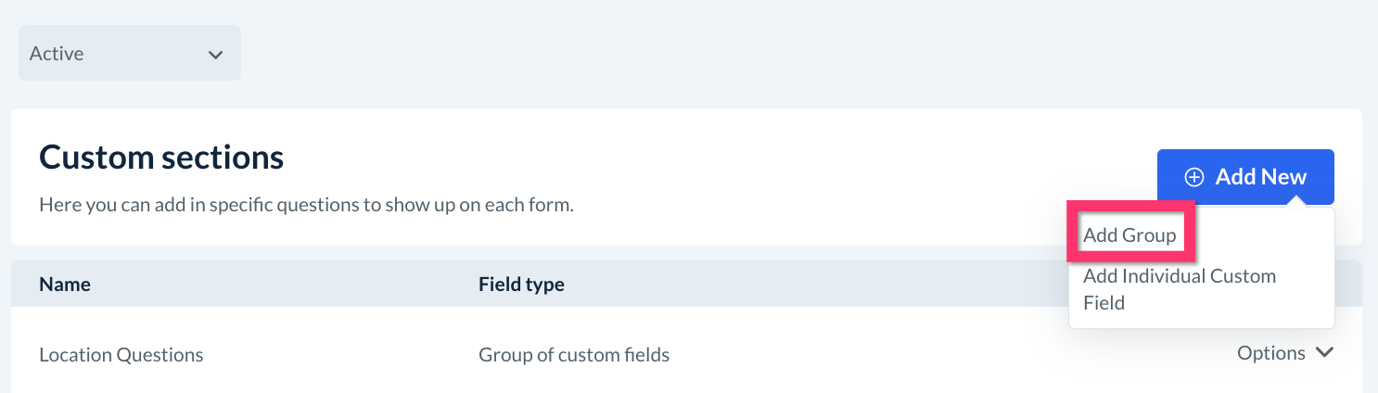Screen dimensions: 1378x393
Task: Click the word Field in the dropdown menu
Action: point(1104,302)
